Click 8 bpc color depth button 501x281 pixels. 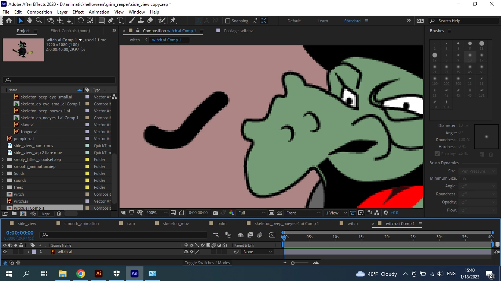45,214
